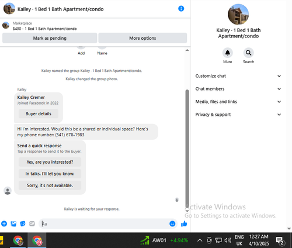Click ENG UK language indicator
This screenshot has width=292, height=248.
239,240
